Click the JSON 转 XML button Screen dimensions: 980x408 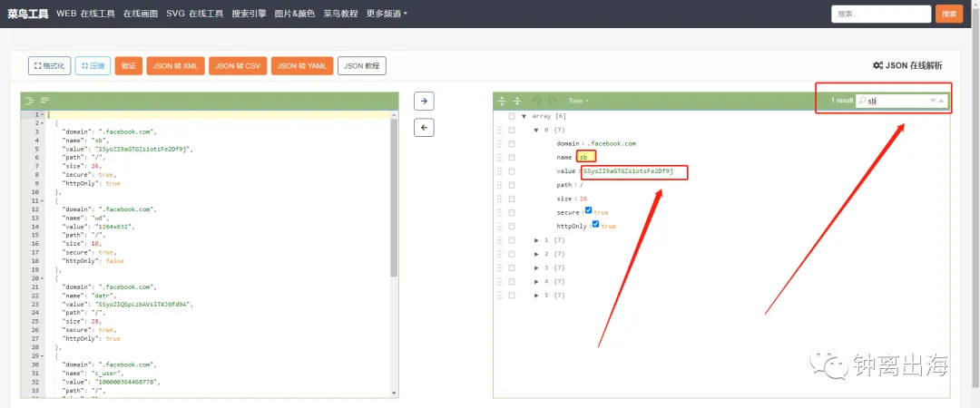(x=176, y=65)
